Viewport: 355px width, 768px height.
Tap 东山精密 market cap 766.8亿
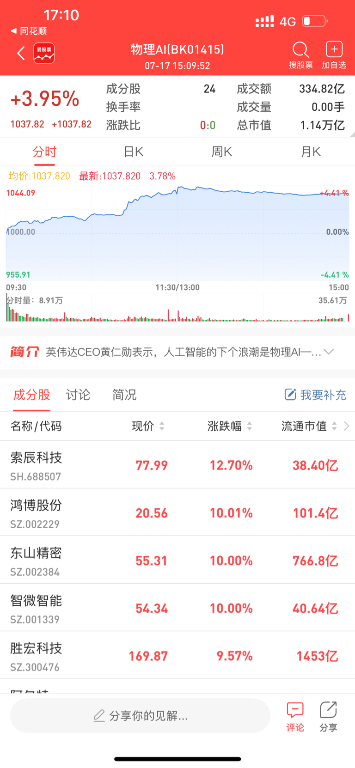tap(315, 561)
